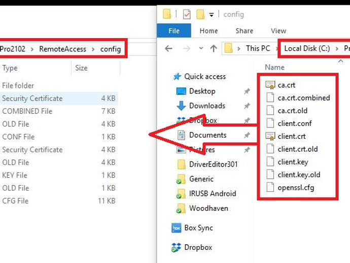
Task: Click the Quick access star icon
Action: point(177,77)
